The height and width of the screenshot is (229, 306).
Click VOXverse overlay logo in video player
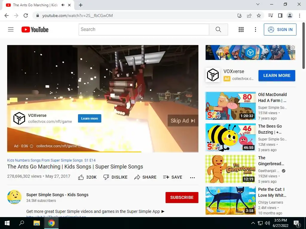coord(19,118)
